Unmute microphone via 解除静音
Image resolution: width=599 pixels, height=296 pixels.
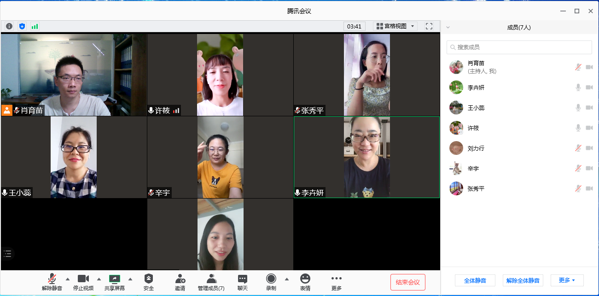coord(52,282)
